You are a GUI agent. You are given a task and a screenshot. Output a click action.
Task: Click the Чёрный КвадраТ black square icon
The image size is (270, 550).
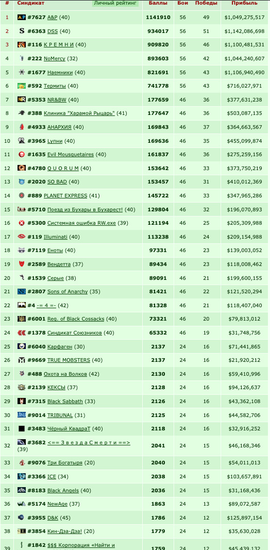tap(22, 429)
